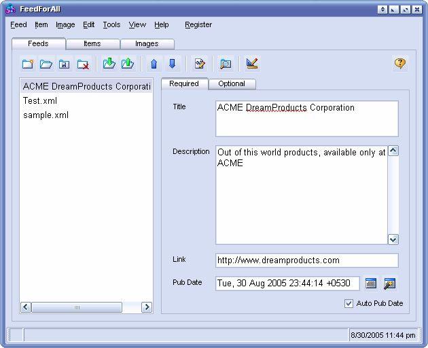Click the Save Feed disk icon

[65, 64]
